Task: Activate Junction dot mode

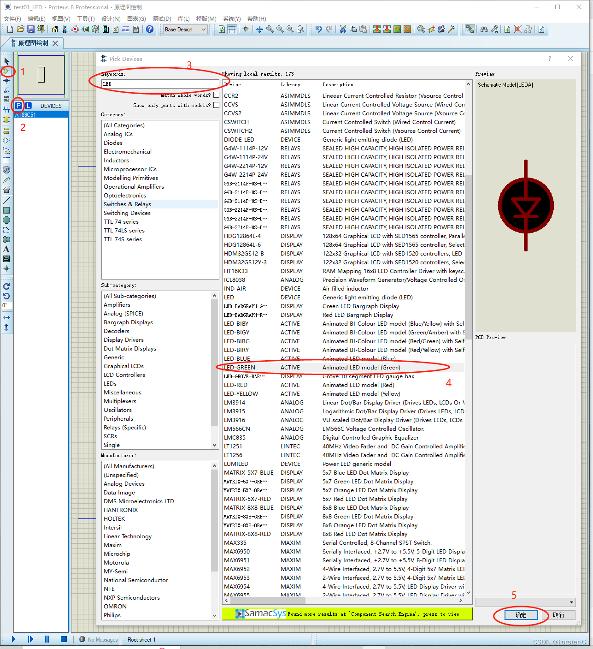Action: click(6, 80)
